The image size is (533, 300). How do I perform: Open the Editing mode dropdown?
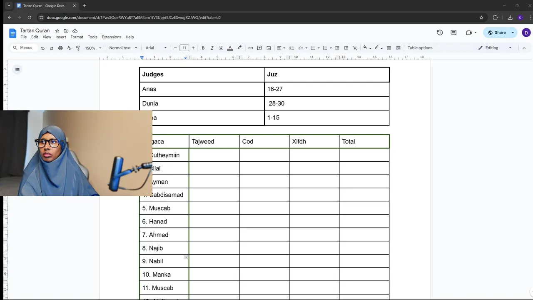[495, 48]
